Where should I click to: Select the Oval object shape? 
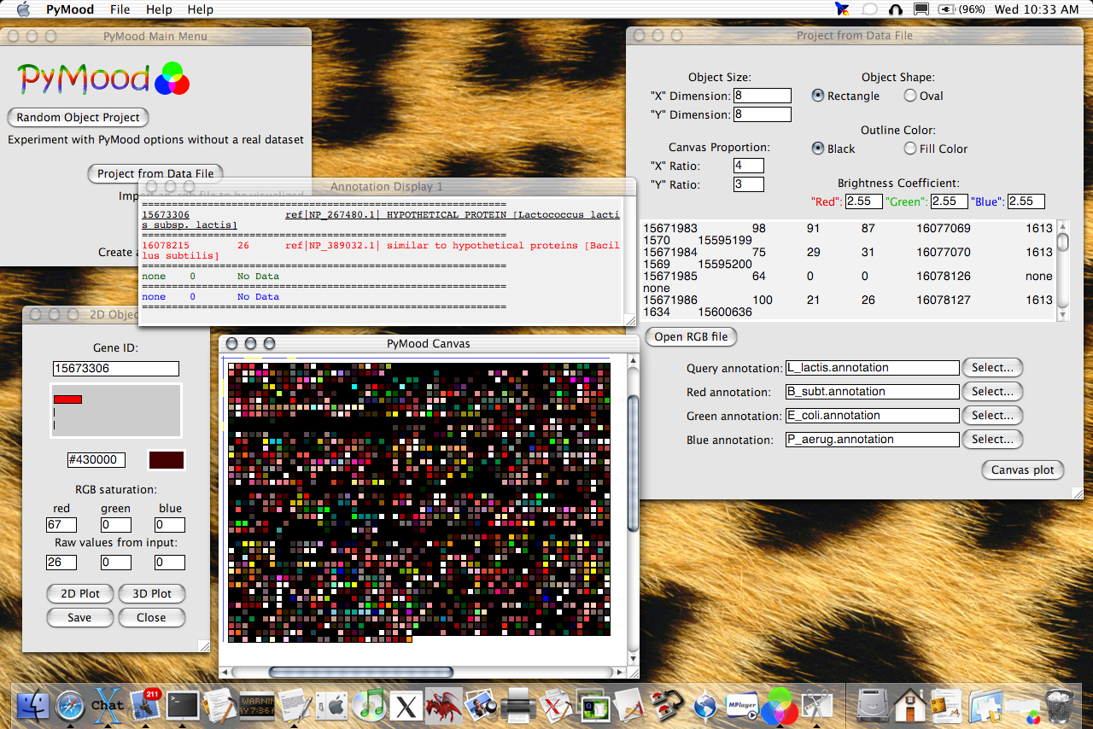pos(910,96)
